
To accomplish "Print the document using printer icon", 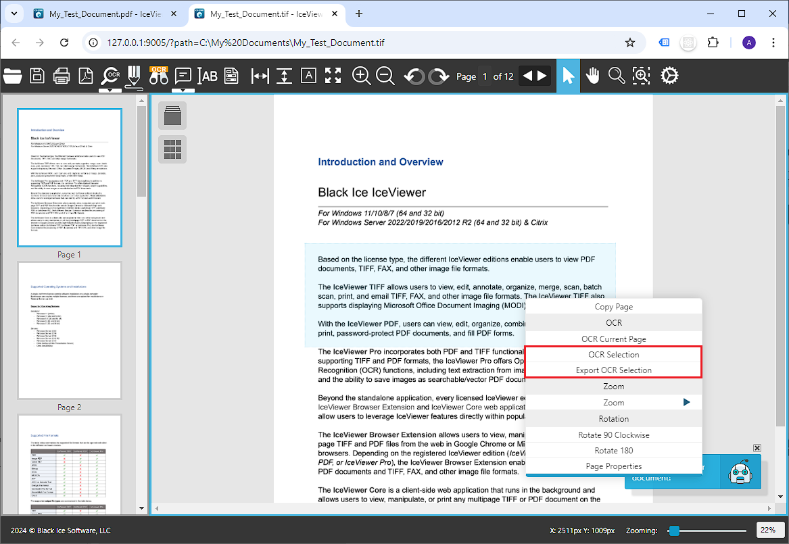I will (62, 76).
